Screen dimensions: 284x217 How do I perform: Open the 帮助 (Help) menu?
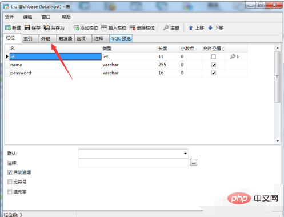click(66, 17)
